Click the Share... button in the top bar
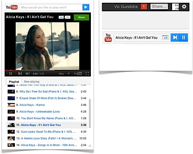Image resolution: width=193 pixels, height=154 pixels. point(159,6)
